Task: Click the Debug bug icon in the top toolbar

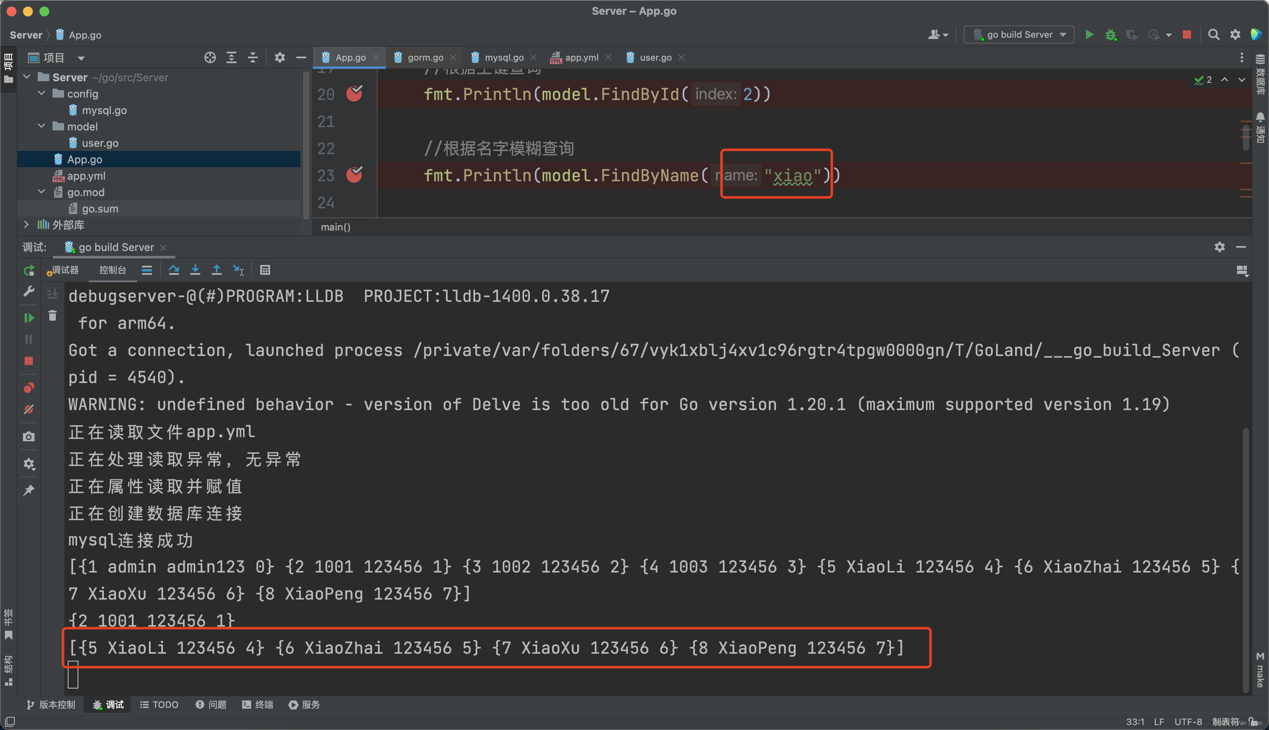Action: (1111, 34)
